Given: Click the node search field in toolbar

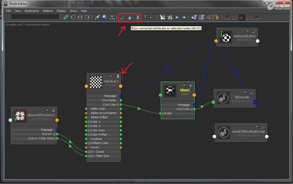Looking at the screenshot, I should tap(35, 17).
